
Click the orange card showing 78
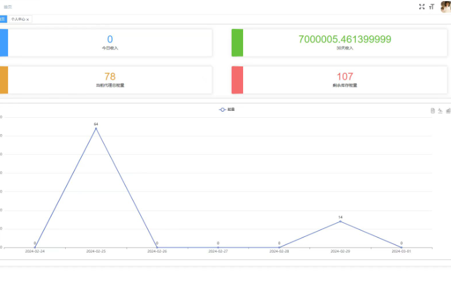[x=110, y=80]
